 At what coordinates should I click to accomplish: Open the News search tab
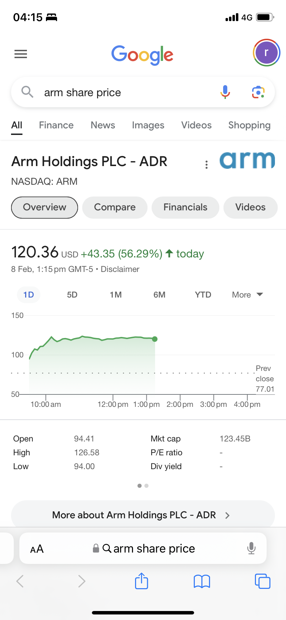(x=103, y=125)
